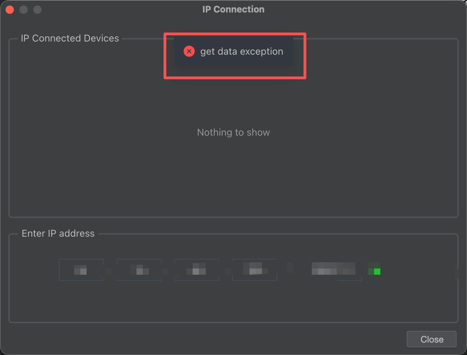Click the "IP Connected Devices" group label
Screen dimensions: 467x355
70,38
